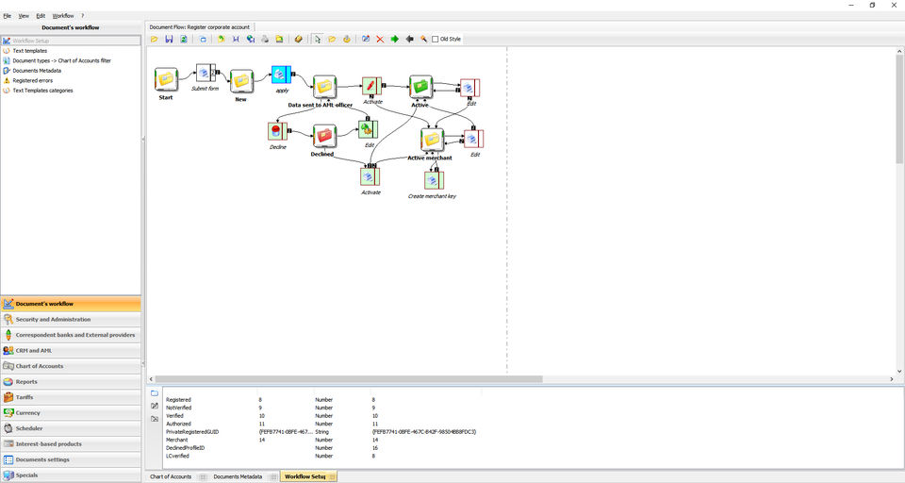
Task: Open Registered errors item
Action: (33, 80)
